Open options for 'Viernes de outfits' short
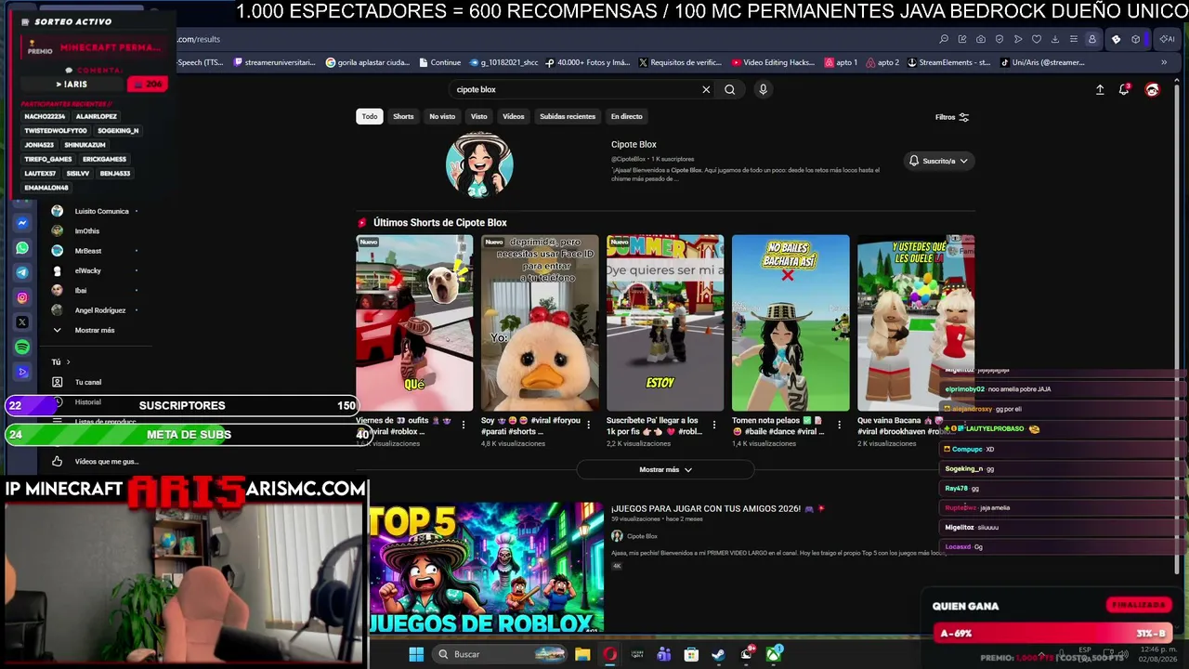 click(x=464, y=425)
